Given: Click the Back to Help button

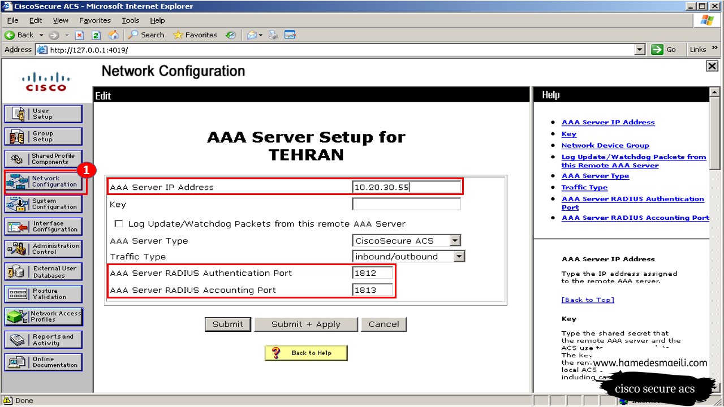Looking at the screenshot, I should tap(306, 353).
